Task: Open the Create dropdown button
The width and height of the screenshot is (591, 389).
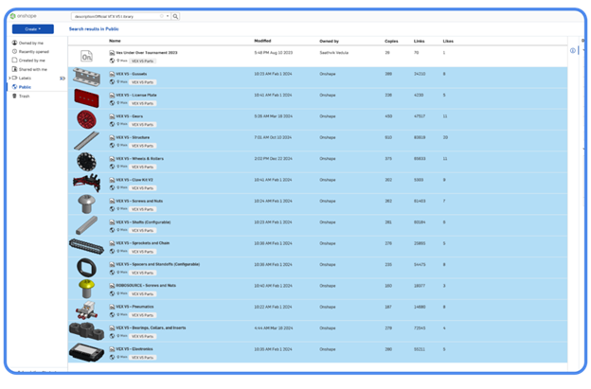Action: (x=32, y=29)
